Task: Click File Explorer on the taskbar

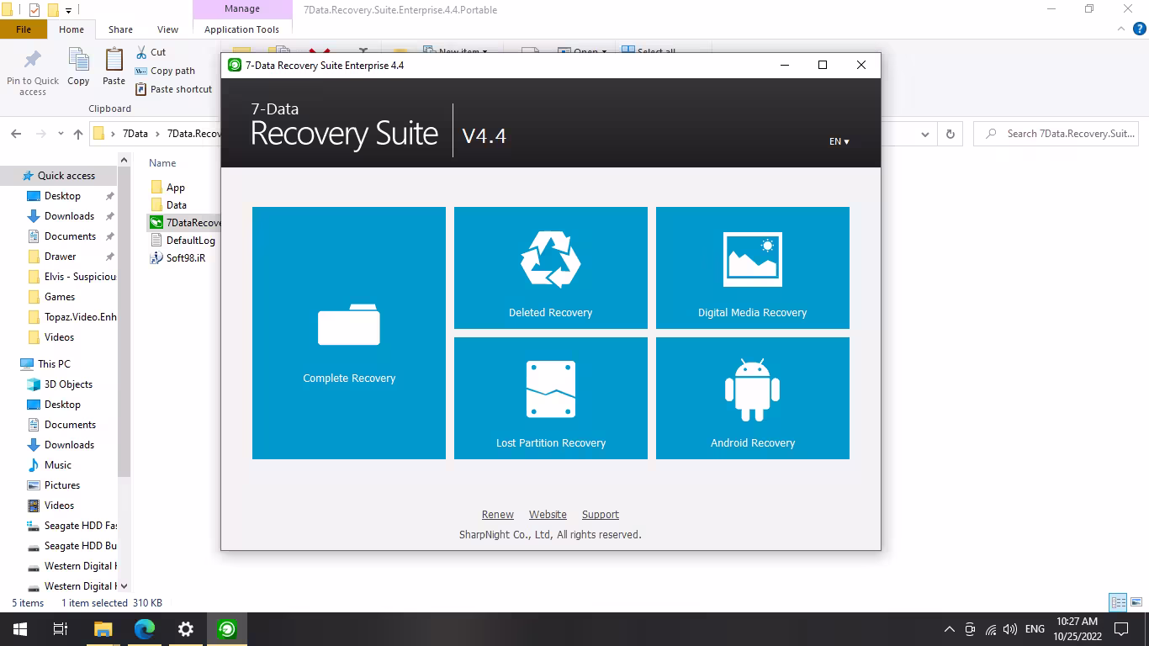Action: (x=103, y=629)
